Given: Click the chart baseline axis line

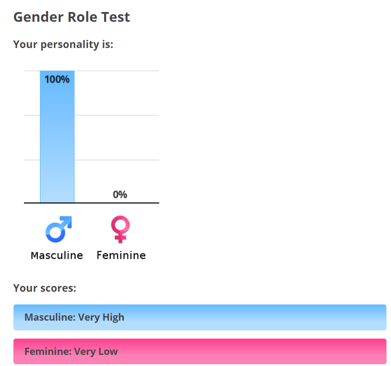Looking at the screenshot, I should (92, 203).
